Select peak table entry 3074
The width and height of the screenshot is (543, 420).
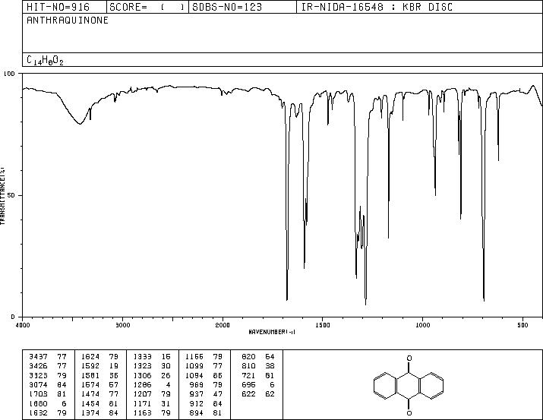[x=39, y=384]
